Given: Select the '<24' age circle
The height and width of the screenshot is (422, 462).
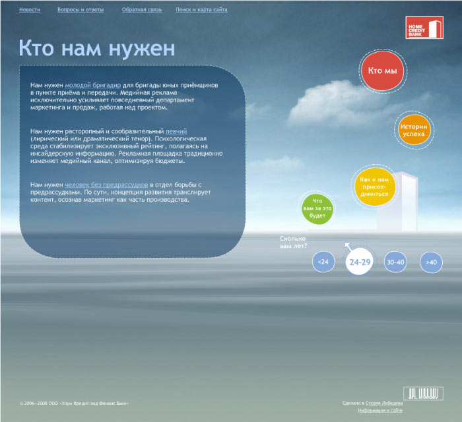Looking at the screenshot, I should click(323, 262).
